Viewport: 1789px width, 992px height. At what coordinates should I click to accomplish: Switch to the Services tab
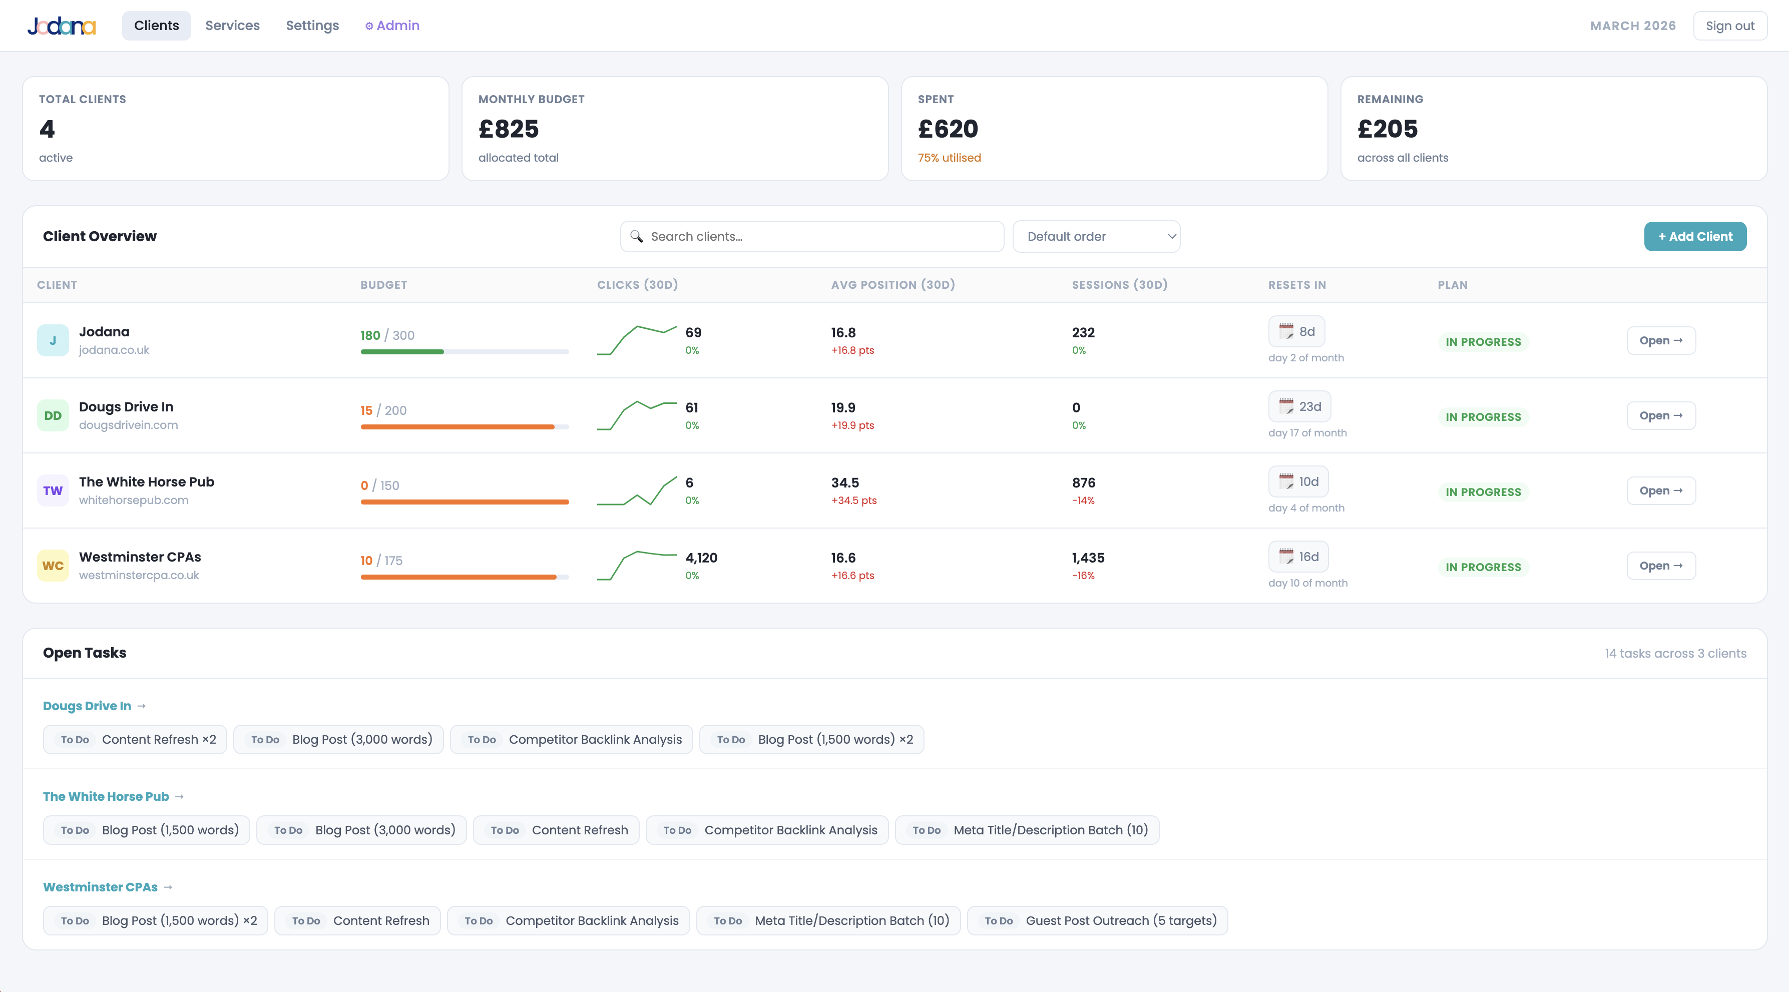click(232, 25)
